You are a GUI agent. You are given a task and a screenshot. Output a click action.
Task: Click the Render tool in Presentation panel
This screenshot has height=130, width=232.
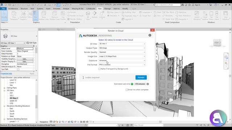72,12
